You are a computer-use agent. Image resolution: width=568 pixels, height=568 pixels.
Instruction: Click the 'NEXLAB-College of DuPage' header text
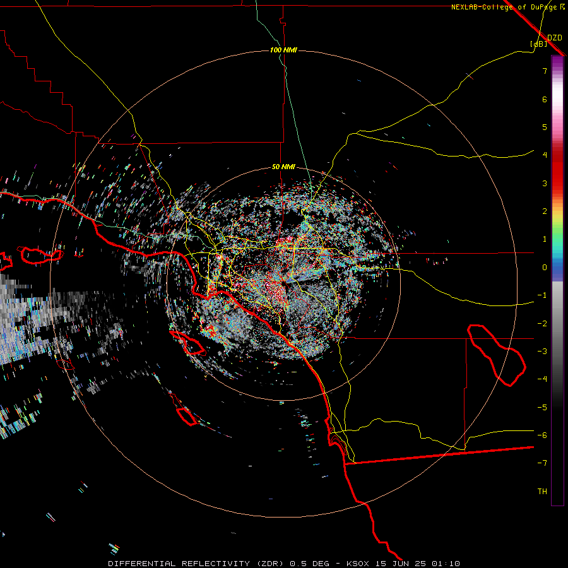(504, 7)
